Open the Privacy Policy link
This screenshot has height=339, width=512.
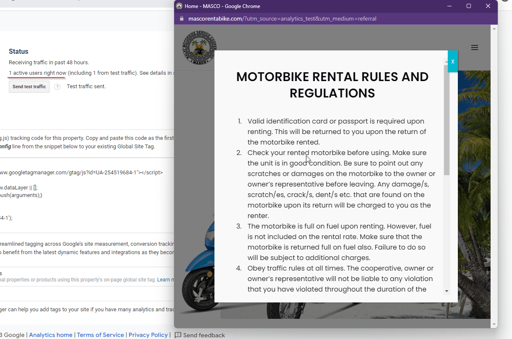pyautogui.click(x=148, y=335)
